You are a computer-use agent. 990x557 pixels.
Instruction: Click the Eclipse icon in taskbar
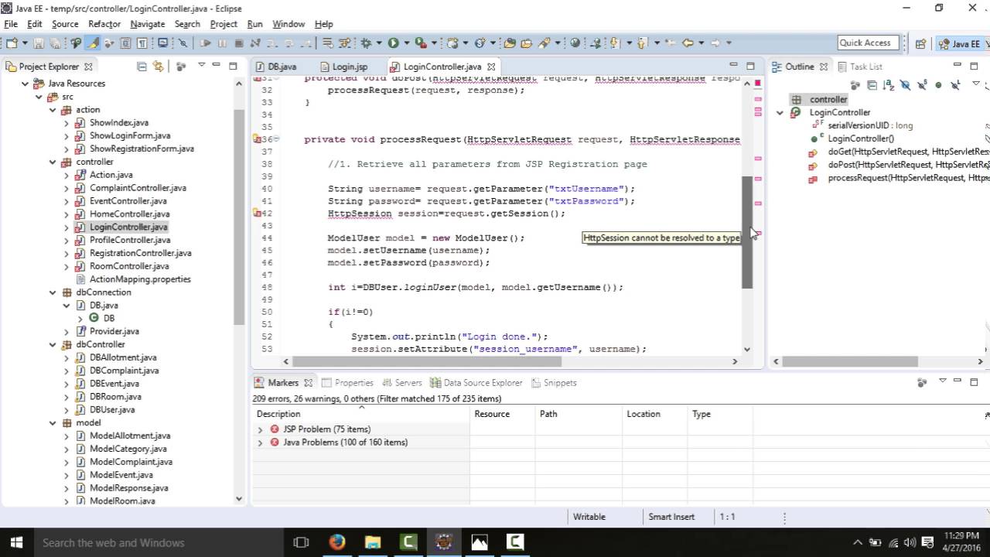(x=444, y=542)
